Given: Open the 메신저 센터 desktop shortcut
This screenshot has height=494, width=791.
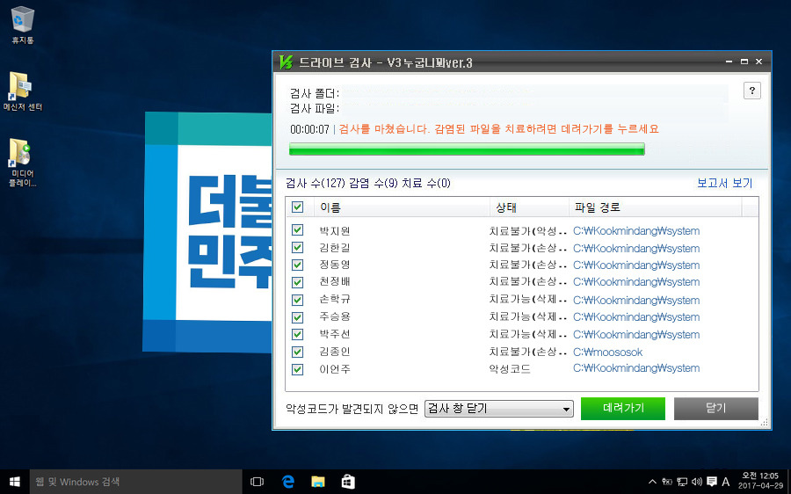Looking at the screenshot, I should pyautogui.click(x=22, y=91).
